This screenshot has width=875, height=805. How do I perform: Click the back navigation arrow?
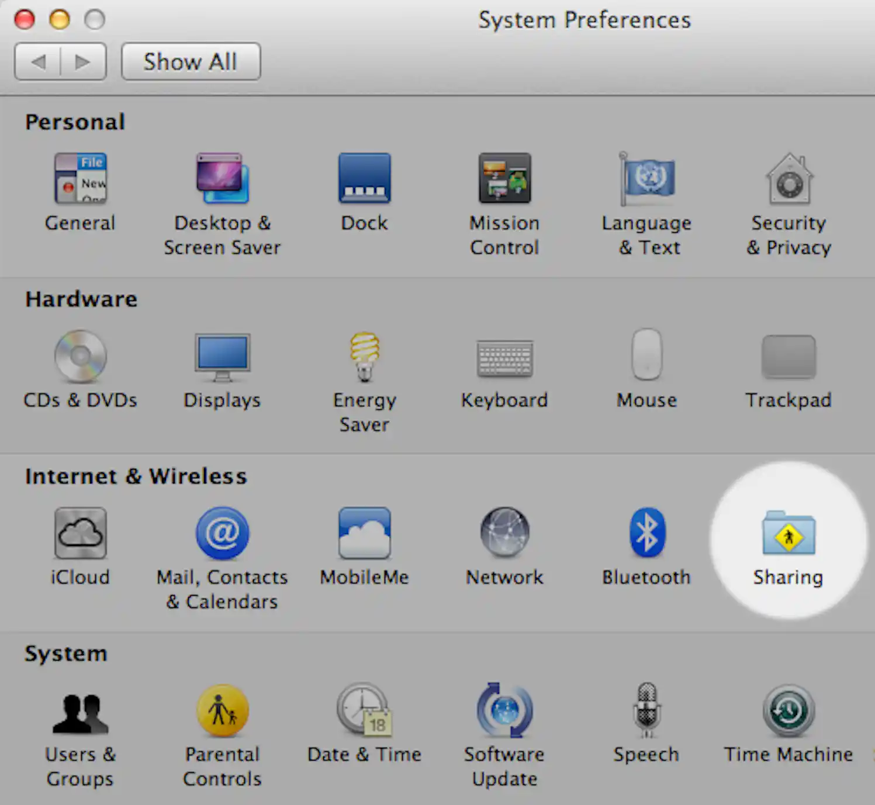point(39,61)
